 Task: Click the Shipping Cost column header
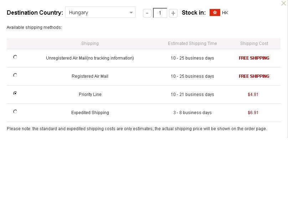pyautogui.click(x=254, y=44)
